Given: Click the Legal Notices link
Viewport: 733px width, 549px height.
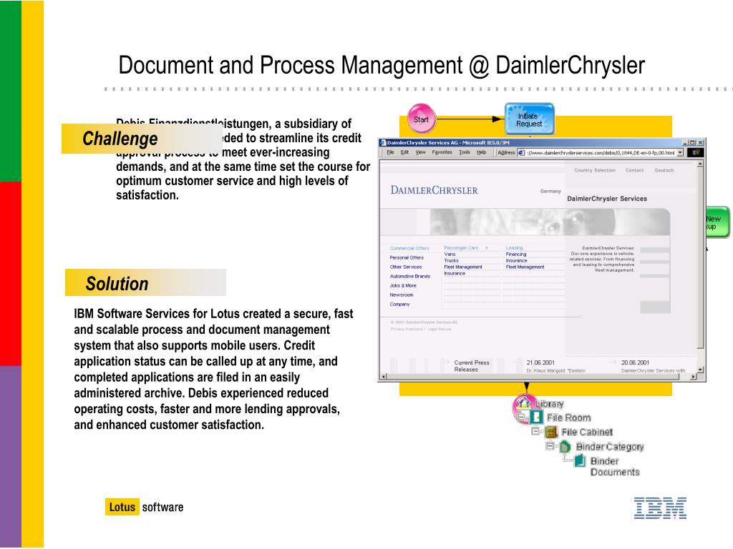Looking at the screenshot, I should click(440, 329).
